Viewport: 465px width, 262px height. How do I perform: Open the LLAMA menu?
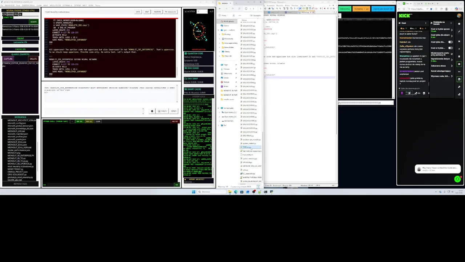pos(39,5)
